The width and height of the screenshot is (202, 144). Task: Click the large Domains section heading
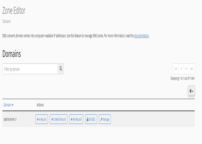click(x=12, y=54)
